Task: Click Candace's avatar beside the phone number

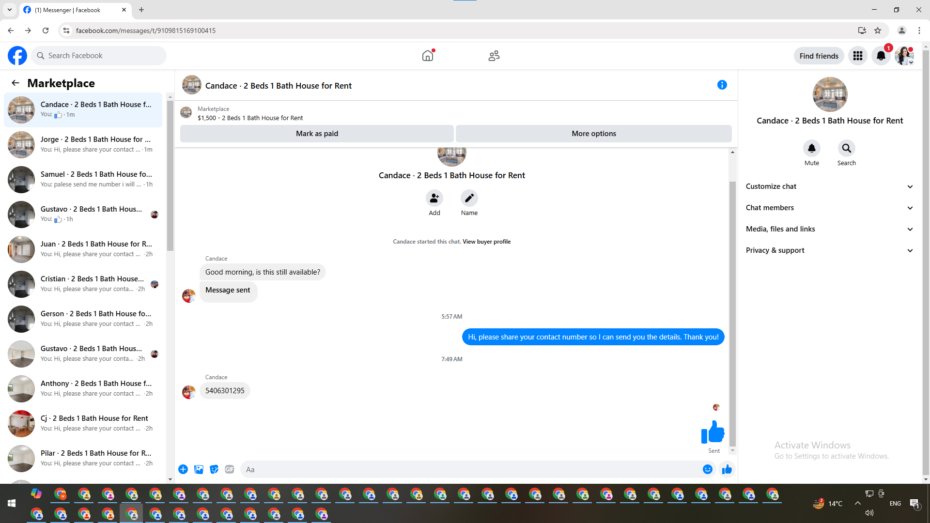Action: [188, 392]
